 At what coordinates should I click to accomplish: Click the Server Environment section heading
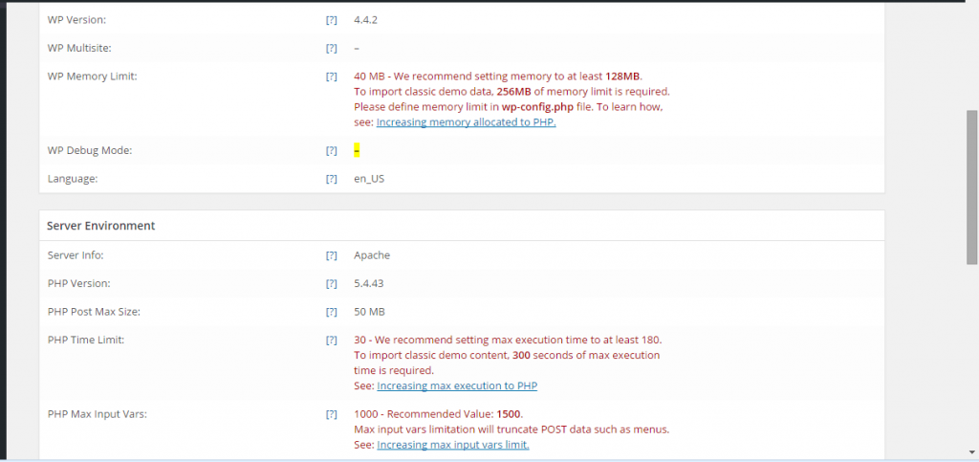101,226
